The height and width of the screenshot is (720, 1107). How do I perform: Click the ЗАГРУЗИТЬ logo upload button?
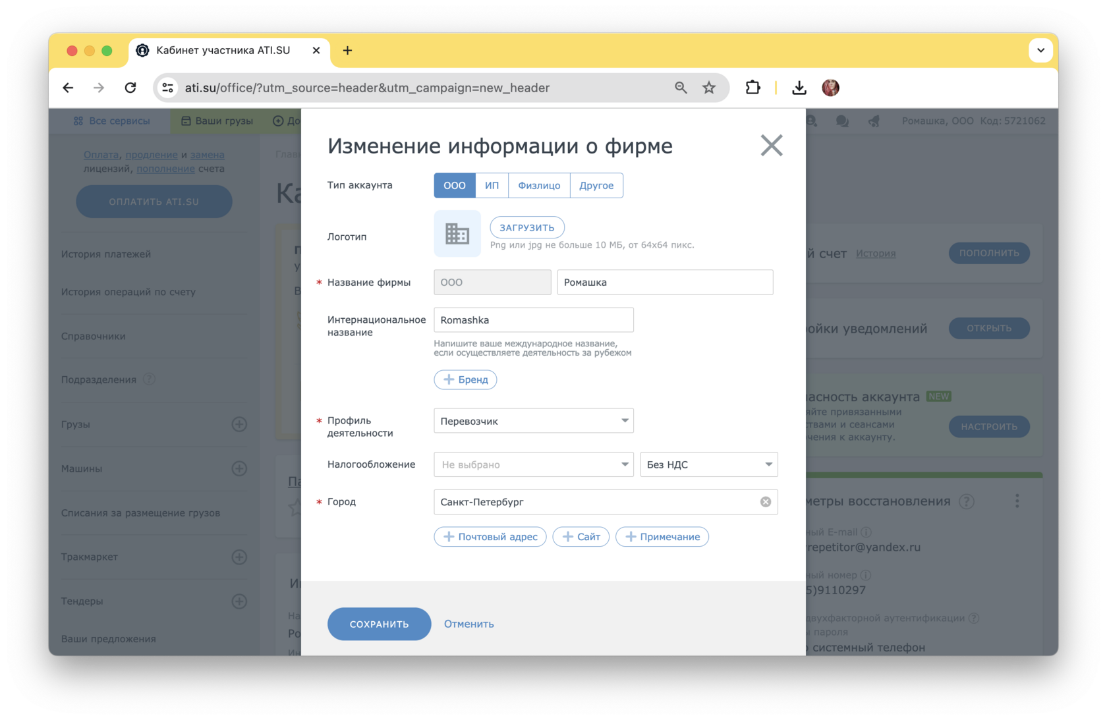[x=526, y=227]
